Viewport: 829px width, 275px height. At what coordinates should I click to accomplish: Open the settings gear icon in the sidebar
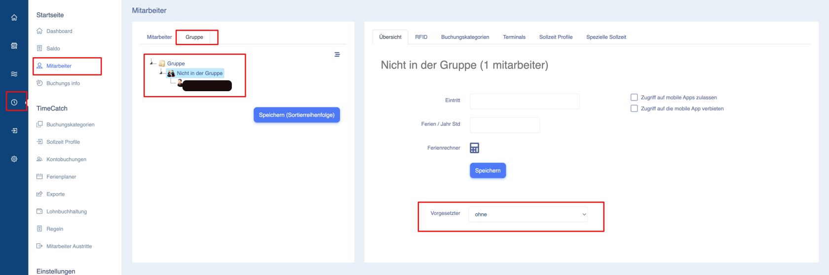(x=14, y=159)
